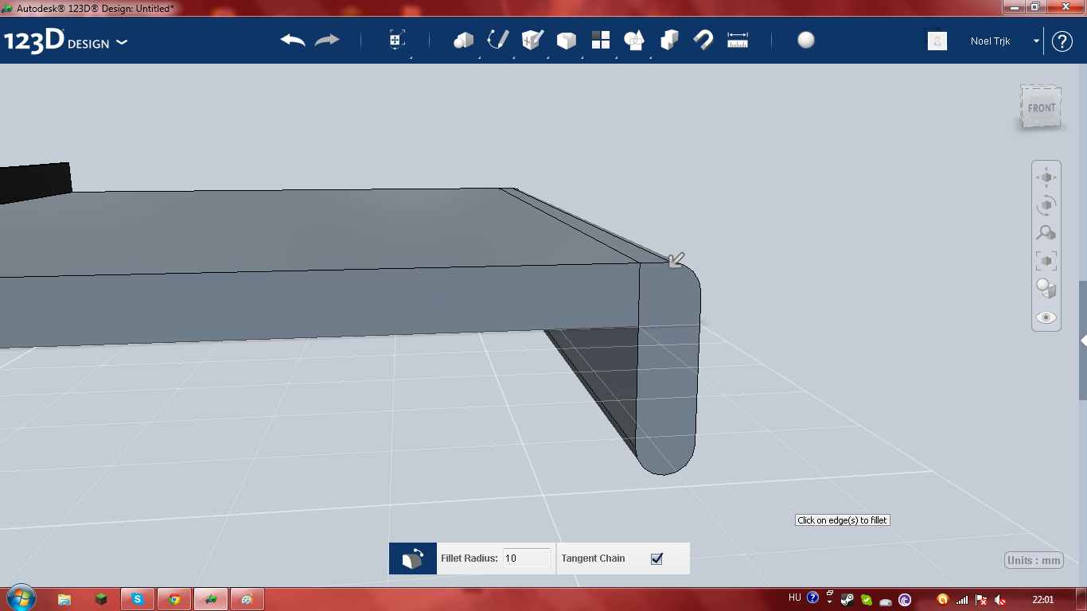Expand the Noel Trjk account dropdown
1087x611 pixels.
click(x=1036, y=41)
